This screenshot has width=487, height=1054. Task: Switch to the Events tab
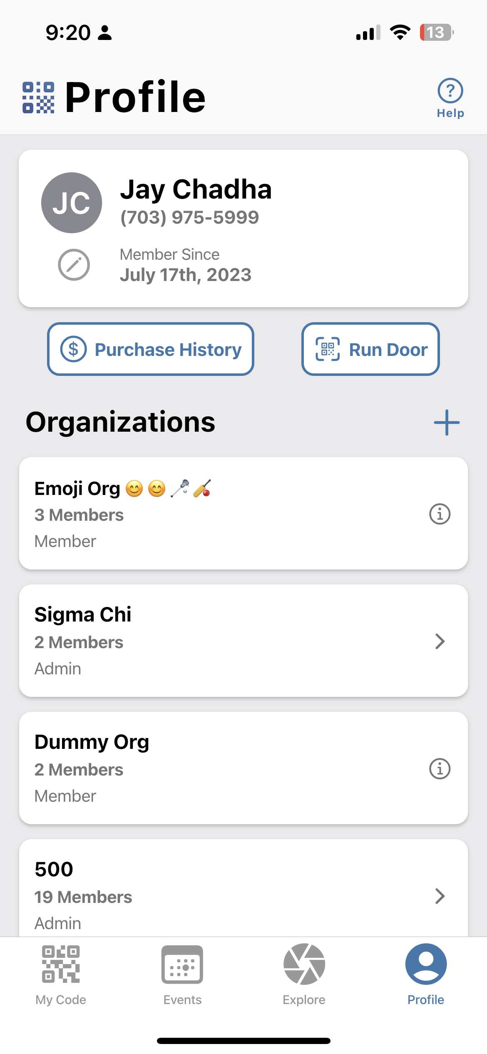182,975
